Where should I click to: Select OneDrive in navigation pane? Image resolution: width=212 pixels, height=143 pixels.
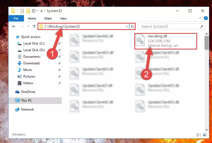28,92
